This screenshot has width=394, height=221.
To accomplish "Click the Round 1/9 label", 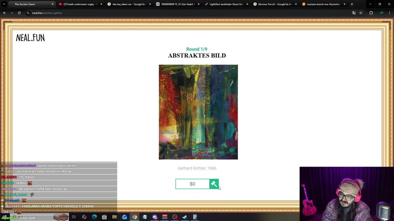I will (x=197, y=49).
